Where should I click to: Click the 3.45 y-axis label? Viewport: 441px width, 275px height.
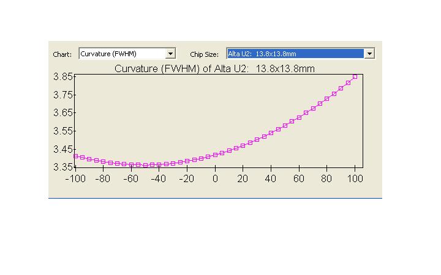[x=63, y=149]
